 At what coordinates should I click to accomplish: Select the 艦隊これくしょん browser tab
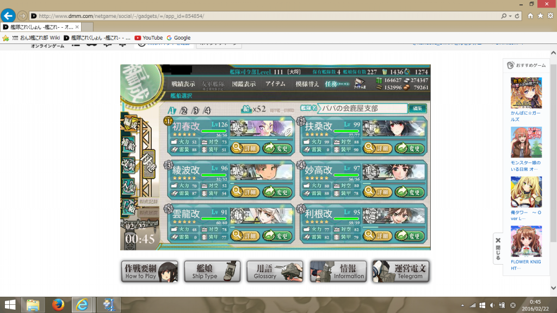pyautogui.click(x=41, y=27)
